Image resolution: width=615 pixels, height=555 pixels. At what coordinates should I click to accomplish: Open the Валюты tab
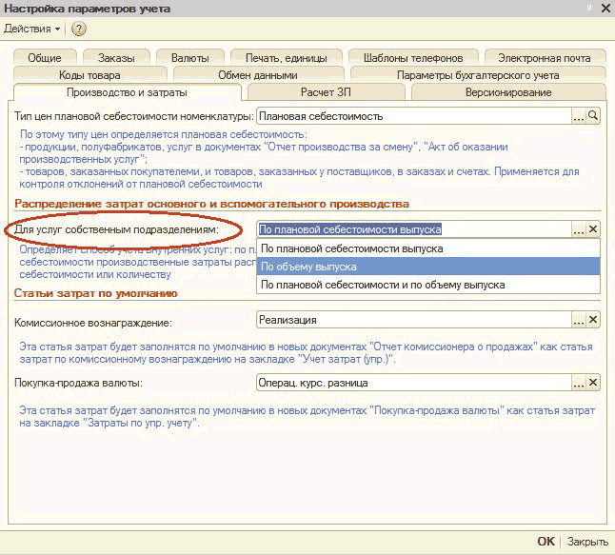tap(190, 58)
